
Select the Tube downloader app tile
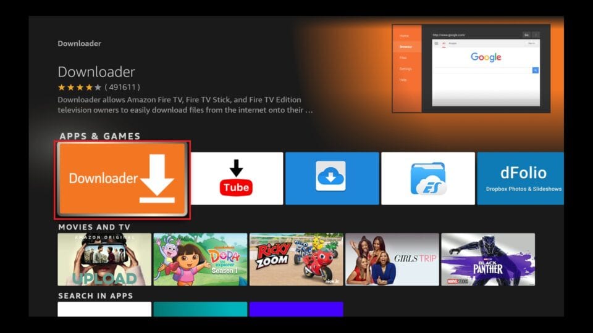237,178
